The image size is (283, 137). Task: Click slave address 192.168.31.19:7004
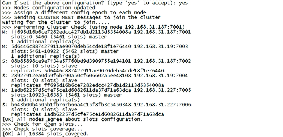pyautogui.click(x=161, y=76)
